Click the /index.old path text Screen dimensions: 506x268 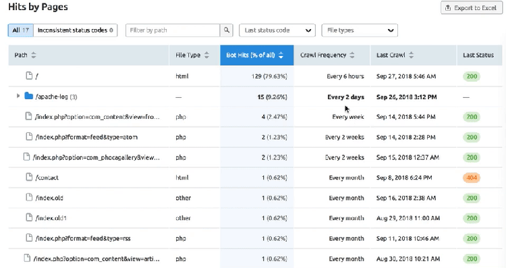click(49, 198)
